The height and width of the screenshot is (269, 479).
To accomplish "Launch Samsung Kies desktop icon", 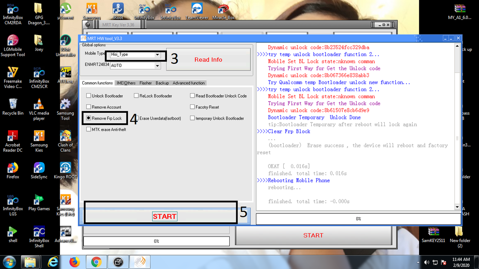I will click(x=39, y=141).
